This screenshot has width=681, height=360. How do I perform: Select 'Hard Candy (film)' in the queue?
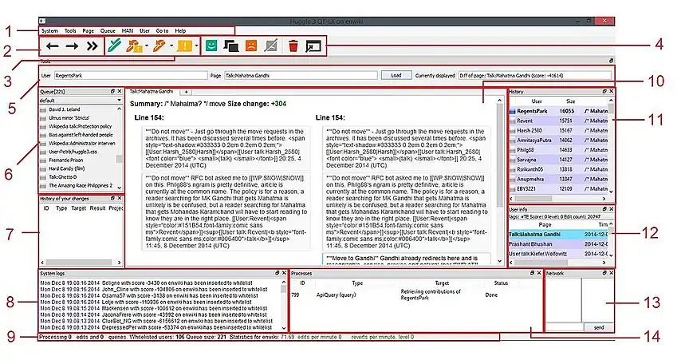(66, 168)
